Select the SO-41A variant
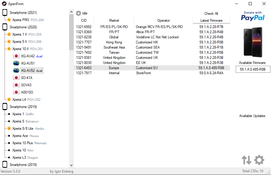This screenshot has width=271, height=175. [x=27, y=78]
